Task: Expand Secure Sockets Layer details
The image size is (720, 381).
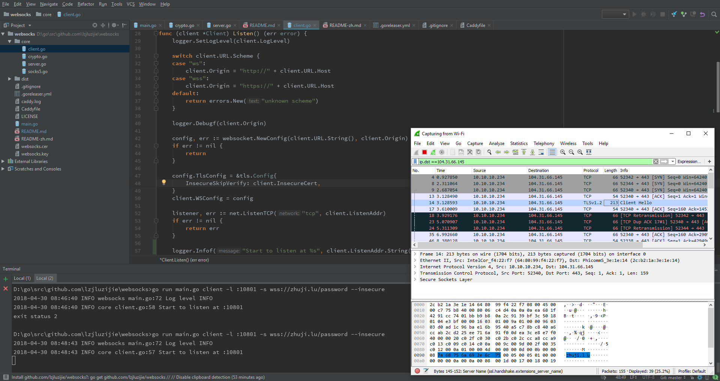Action: (x=415, y=279)
